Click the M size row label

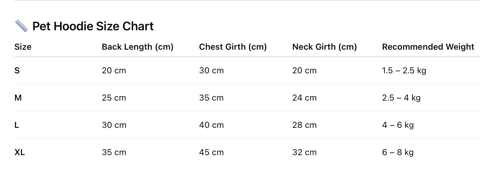click(18, 98)
